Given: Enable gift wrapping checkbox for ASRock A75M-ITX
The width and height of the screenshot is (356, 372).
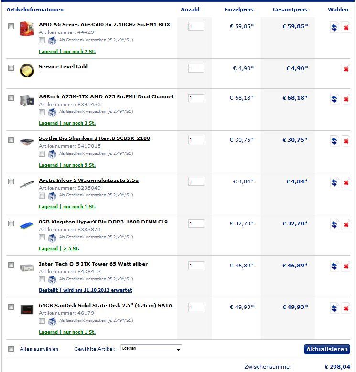Looking at the screenshot, I should (42, 112).
